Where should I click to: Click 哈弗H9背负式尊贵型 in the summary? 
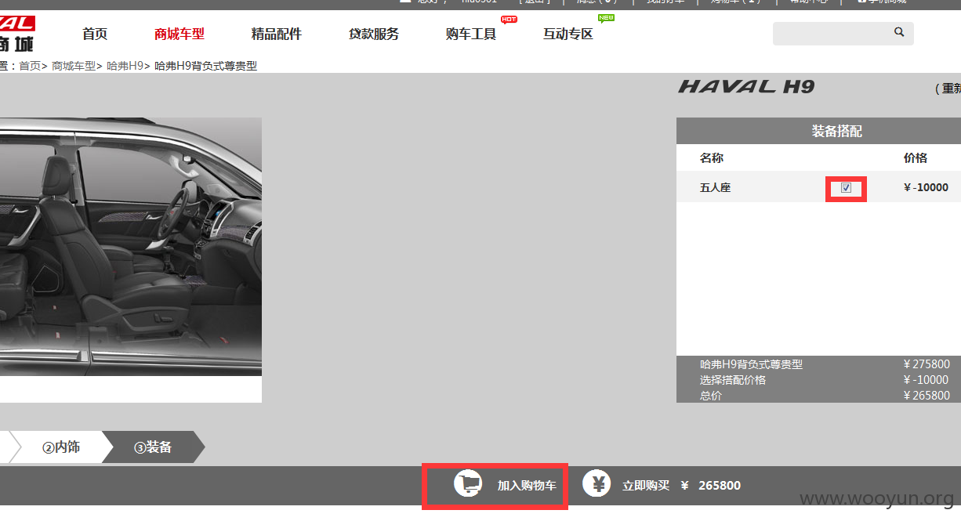(x=751, y=364)
